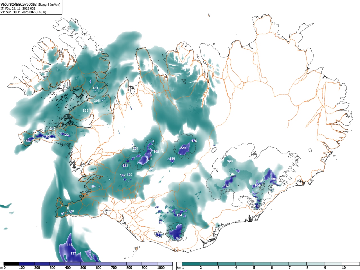Click the map value '102'
Viewport: 360px width, 270px height.
click(156, 152)
